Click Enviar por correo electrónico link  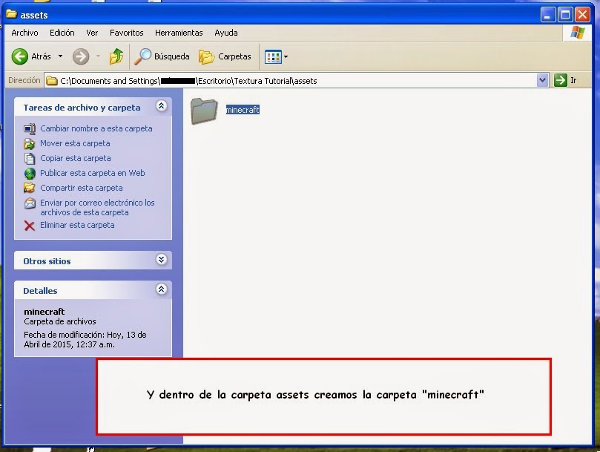(x=97, y=207)
